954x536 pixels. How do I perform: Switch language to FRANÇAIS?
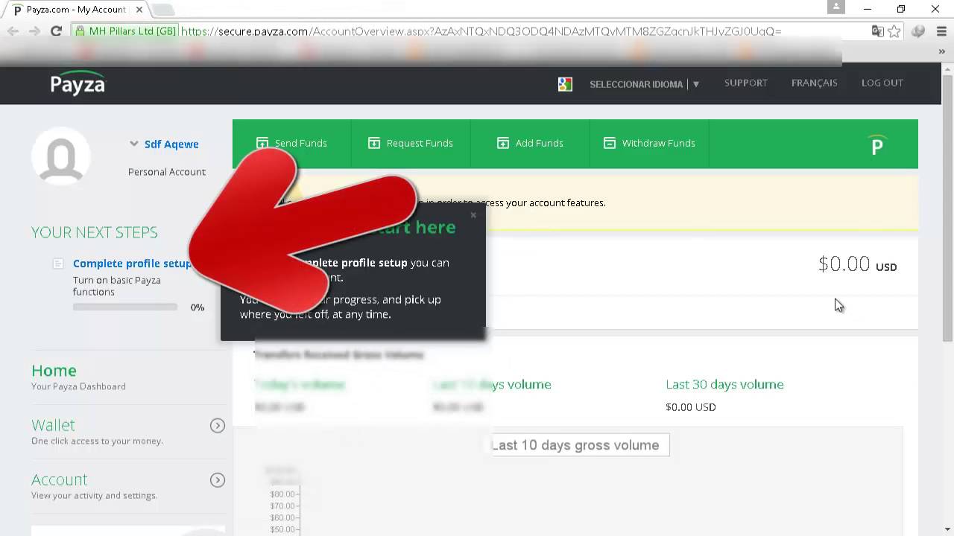coord(814,83)
